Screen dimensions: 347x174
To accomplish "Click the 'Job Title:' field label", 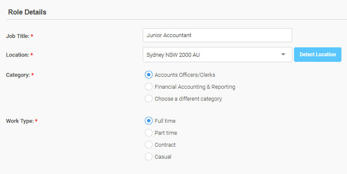I will tap(18, 36).
